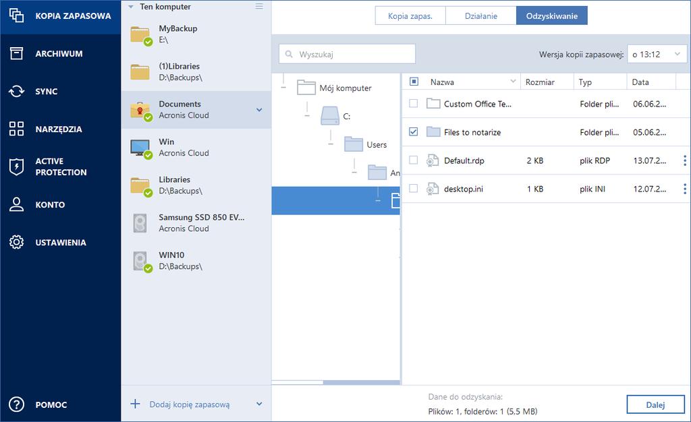Select the highlighted tree folder row

pos(336,201)
